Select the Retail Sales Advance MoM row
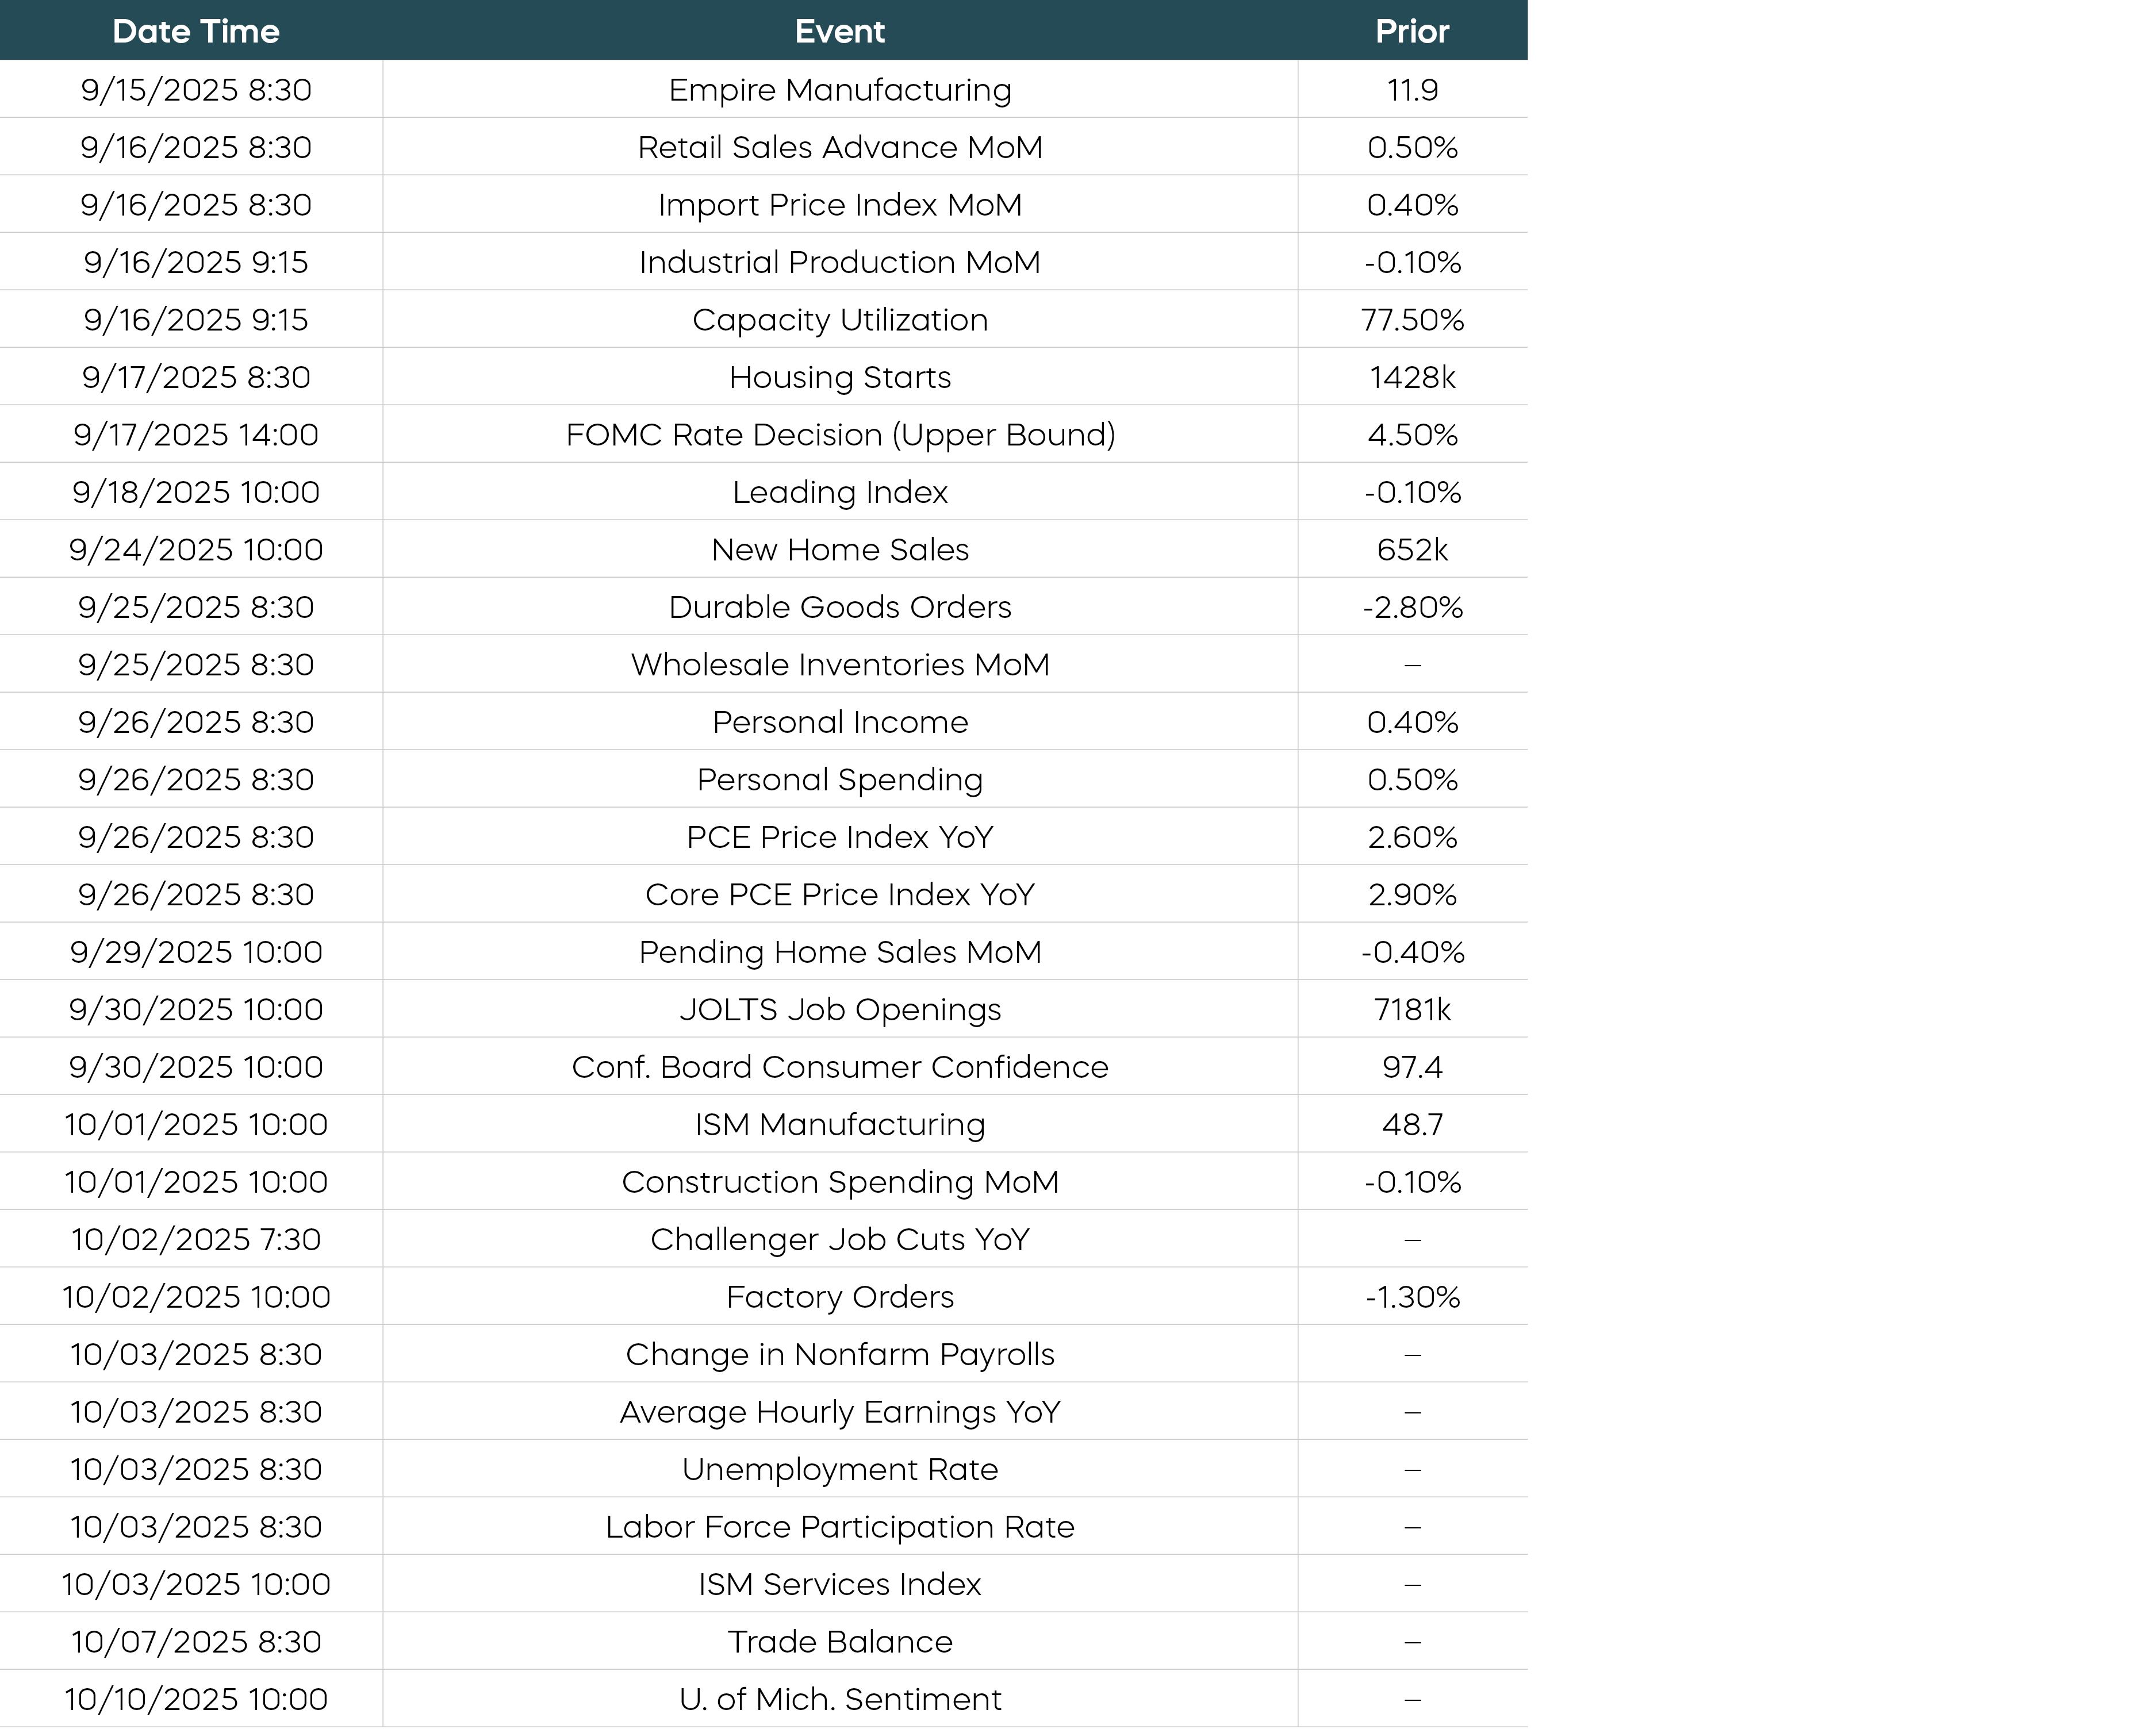Image resolution: width=2156 pixels, height=1729 pixels. 839,147
